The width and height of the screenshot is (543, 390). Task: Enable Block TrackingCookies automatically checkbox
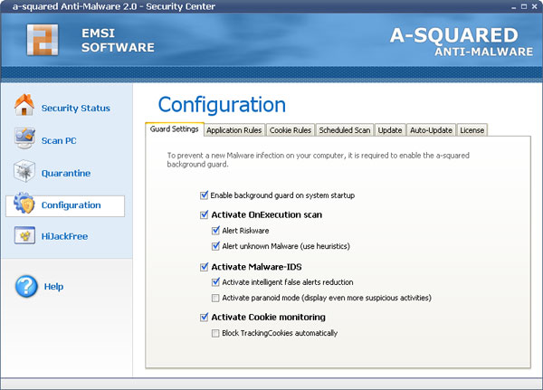tap(215, 333)
